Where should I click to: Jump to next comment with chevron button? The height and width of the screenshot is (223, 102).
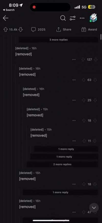pyautogui.click(x=94, y=208)
